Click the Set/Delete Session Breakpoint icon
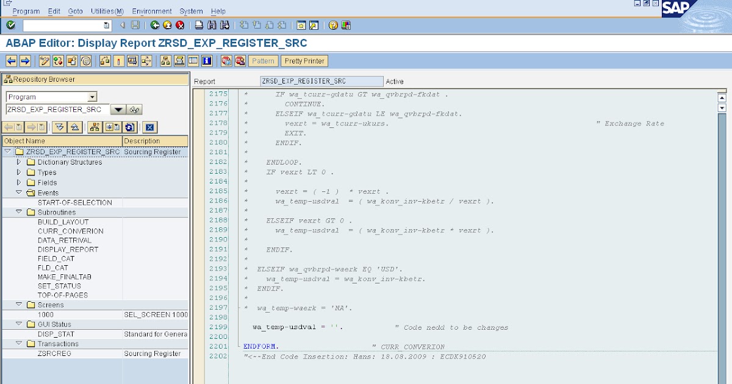The image size is (732, 384). (226, 61)
